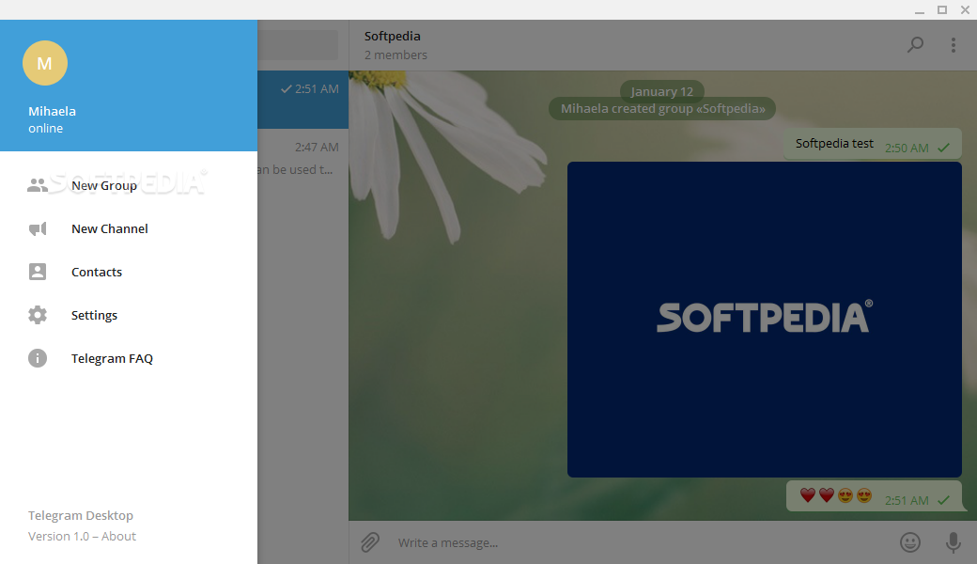Image resolution: width=977 pixels, height=564 pixels.
Task: Click the hearts emoji message
Action: (875, 496)
